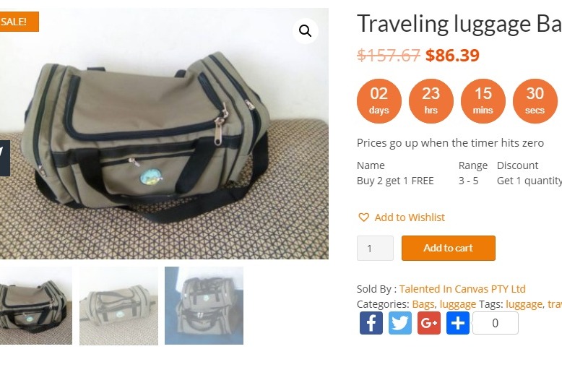This screenshot has width=562, height=375.
Task: Open the luggage category link
Action: [x=458, y=304]
